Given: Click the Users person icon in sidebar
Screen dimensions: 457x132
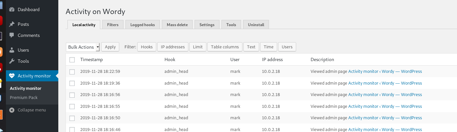Looking at the screenshot, I should click(x=12, y=50).
